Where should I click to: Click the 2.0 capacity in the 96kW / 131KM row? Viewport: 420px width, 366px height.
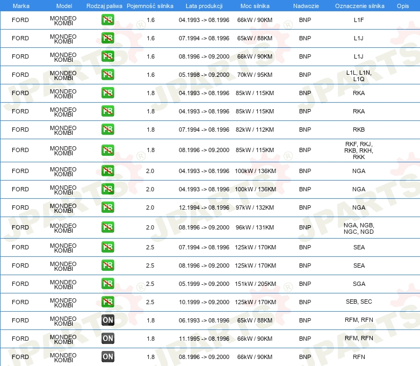(150, 227)
